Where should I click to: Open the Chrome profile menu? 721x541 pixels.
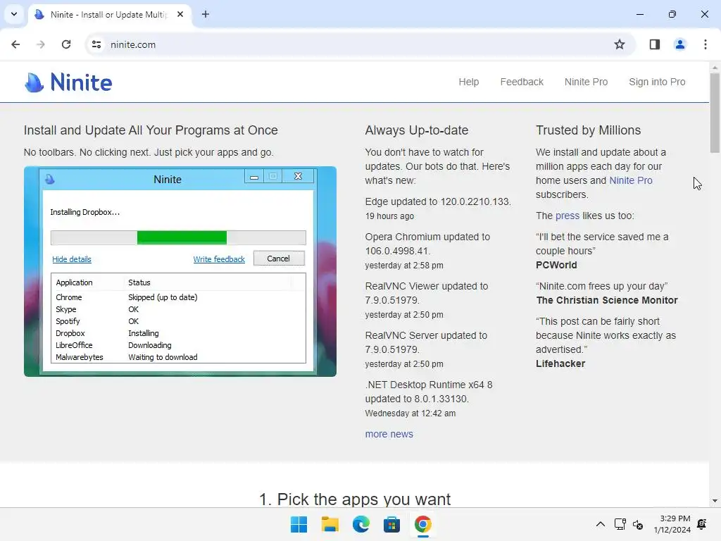pyautogui.click(x=679, y=44)
